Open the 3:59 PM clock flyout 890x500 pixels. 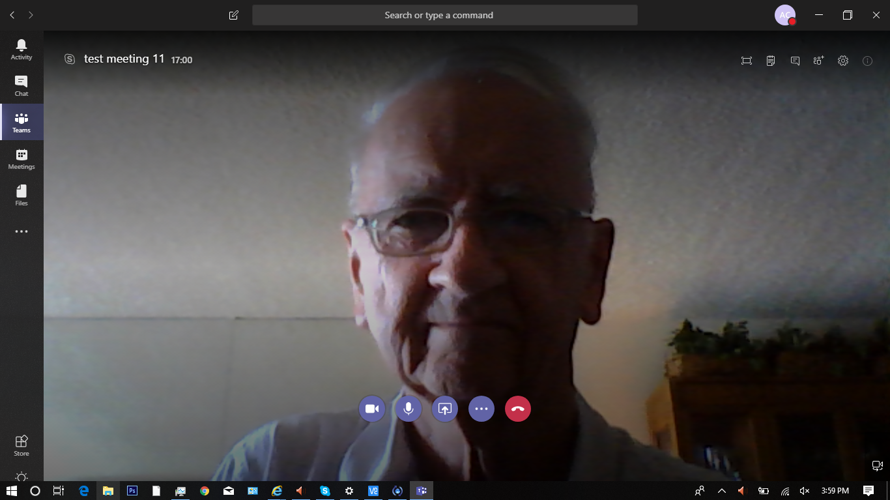click(x=835, y=491)
